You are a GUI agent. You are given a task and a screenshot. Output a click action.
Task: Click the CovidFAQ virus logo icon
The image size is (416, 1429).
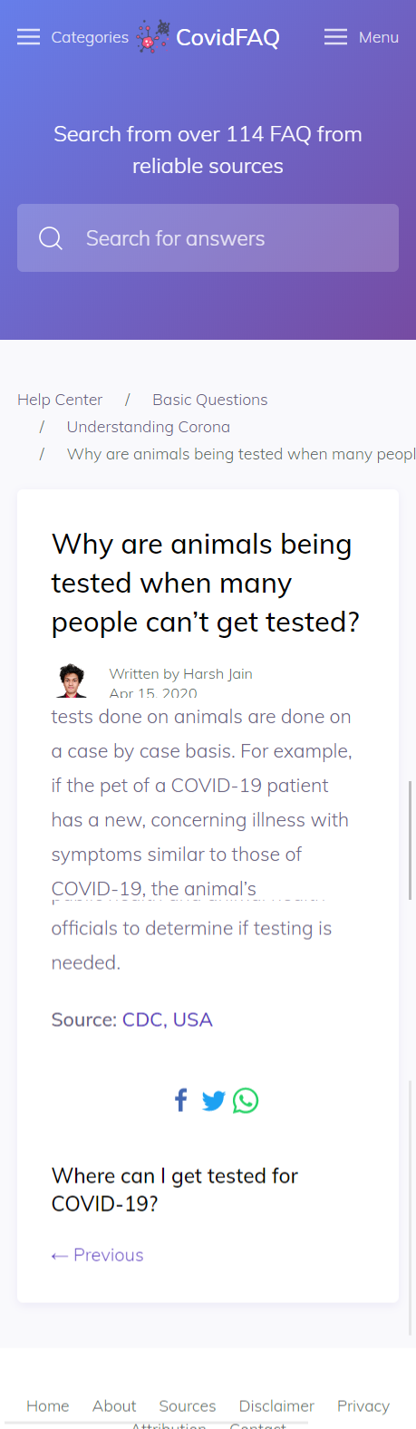coord(153,37)
